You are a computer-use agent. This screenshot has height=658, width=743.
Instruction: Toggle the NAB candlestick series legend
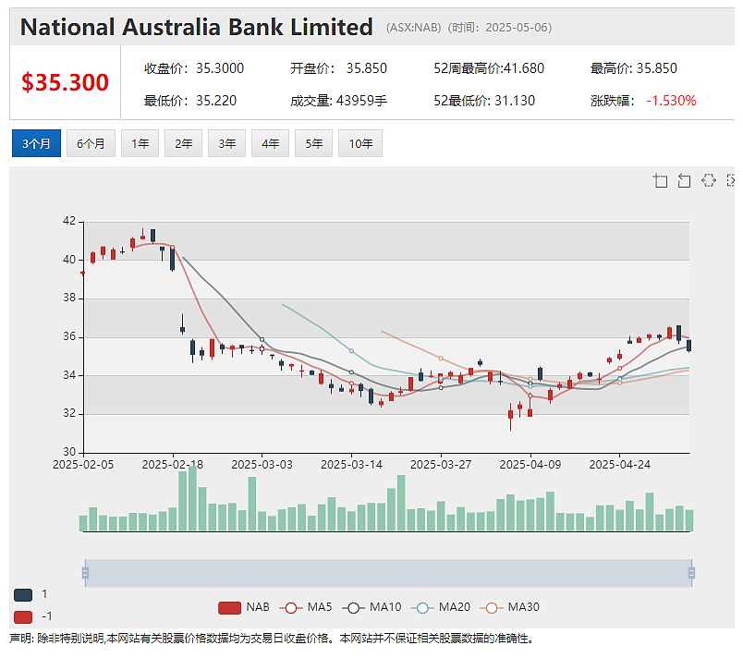click(x=244, y=607)
